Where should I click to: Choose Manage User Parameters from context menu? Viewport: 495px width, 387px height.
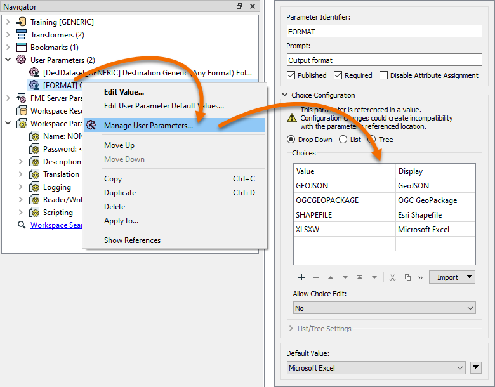(148, 126)
